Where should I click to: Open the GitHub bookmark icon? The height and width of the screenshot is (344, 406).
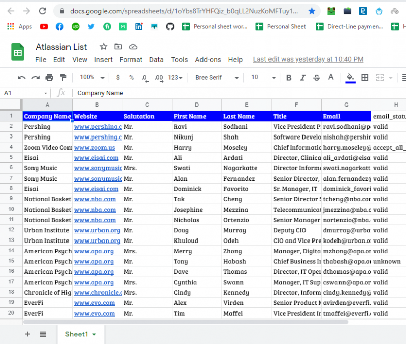[x=170, y=27]
